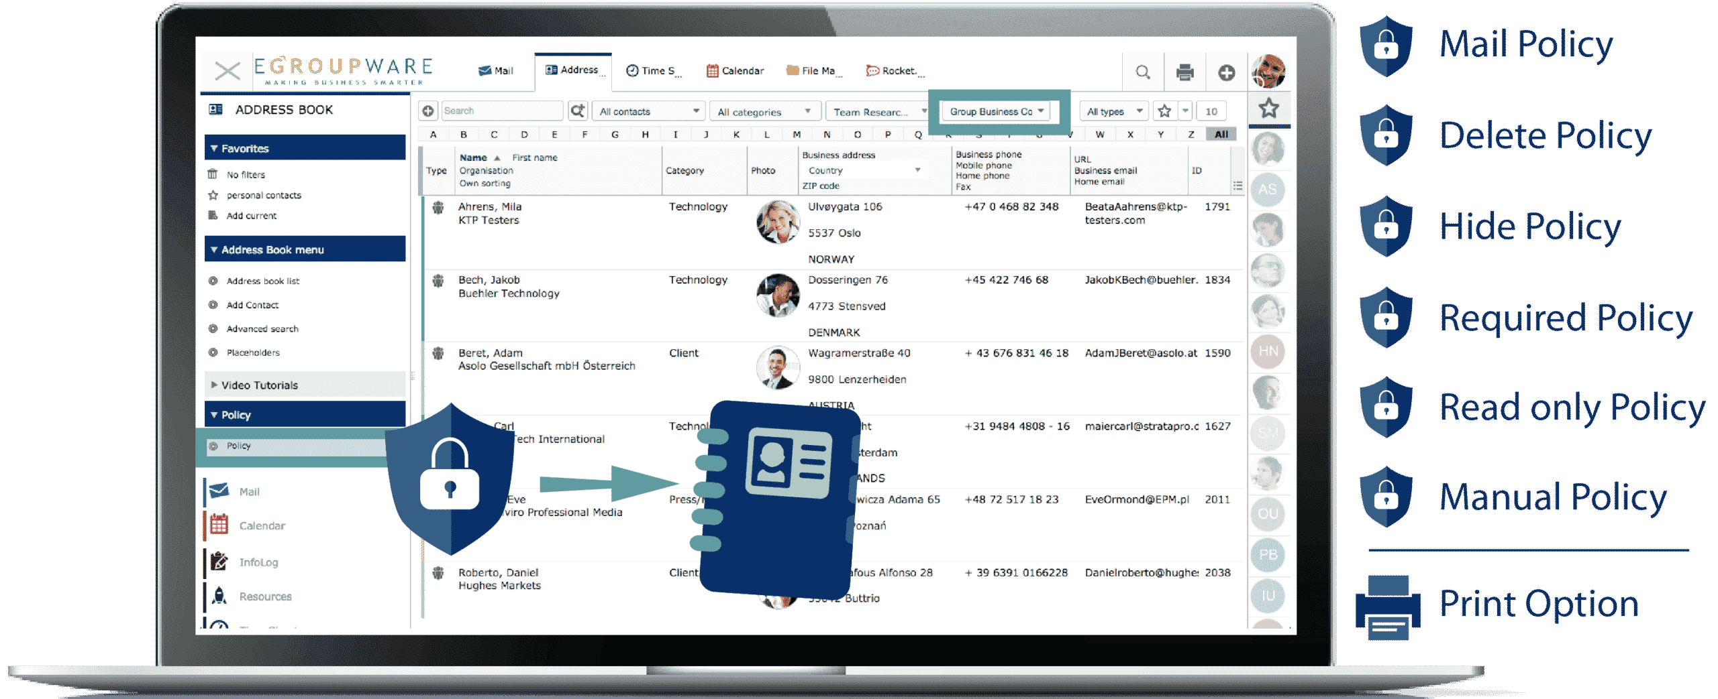The image size is (1718, 699).
Task: Open column selection icon at header right
Action: point(1237,186)
